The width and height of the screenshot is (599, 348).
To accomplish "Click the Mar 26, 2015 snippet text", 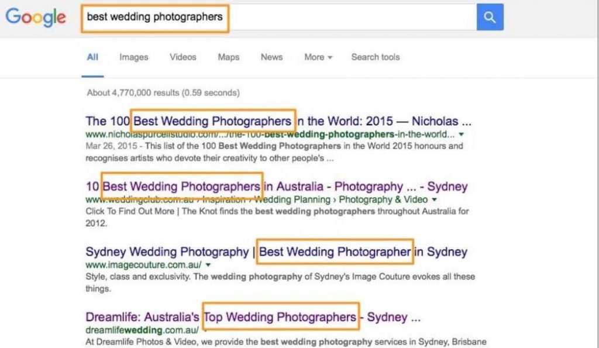I will click(274, 152).
